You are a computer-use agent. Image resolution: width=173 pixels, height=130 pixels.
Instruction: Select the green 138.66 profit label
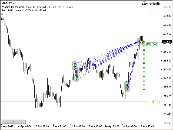156,14
